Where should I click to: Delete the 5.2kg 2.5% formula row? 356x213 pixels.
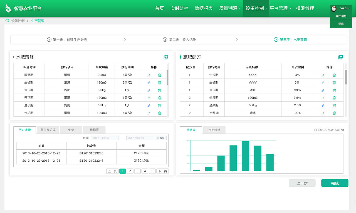pyautogui.click(x=334, y=105)
